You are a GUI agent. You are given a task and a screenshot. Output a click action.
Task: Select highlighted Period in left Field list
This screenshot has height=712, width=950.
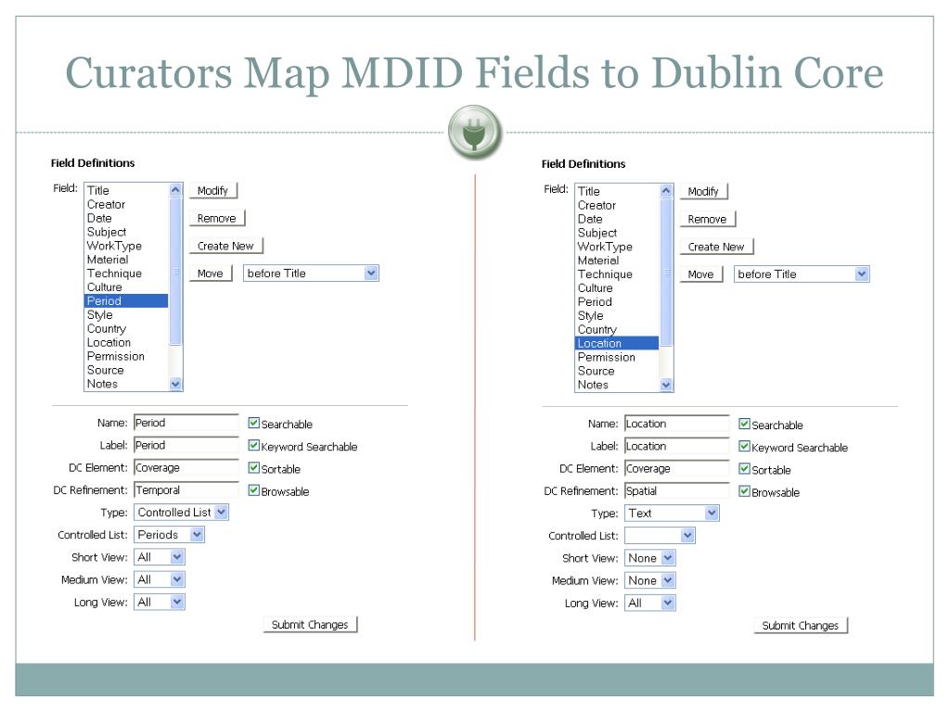pyautogui.click(x=126, y=301)
